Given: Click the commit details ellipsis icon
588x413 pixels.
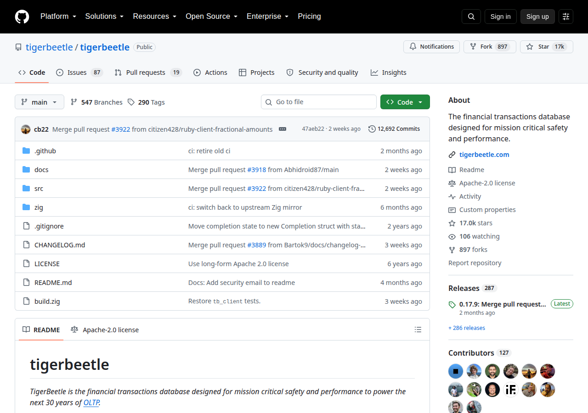Looking at the screenshot, I should coord(283,129).
